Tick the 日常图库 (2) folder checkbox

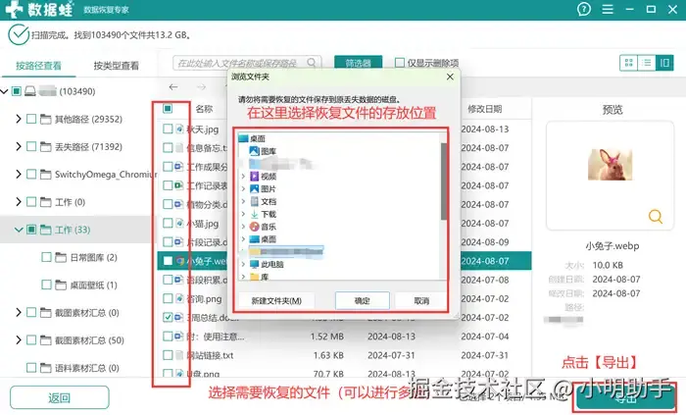click(46, 257)
